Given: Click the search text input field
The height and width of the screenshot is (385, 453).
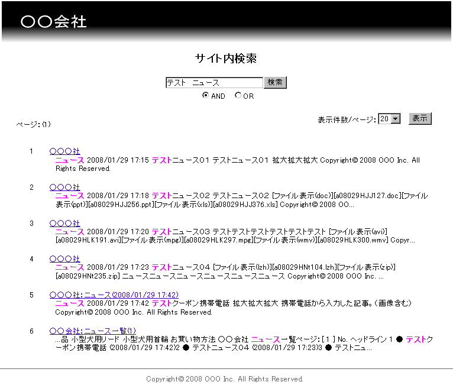Looking at the screenshot, I should [214, 83].
